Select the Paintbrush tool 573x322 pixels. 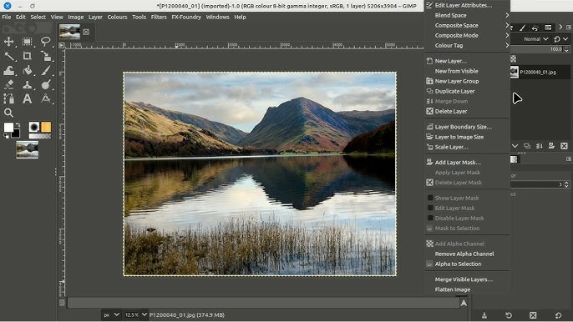tap(45, 70)
